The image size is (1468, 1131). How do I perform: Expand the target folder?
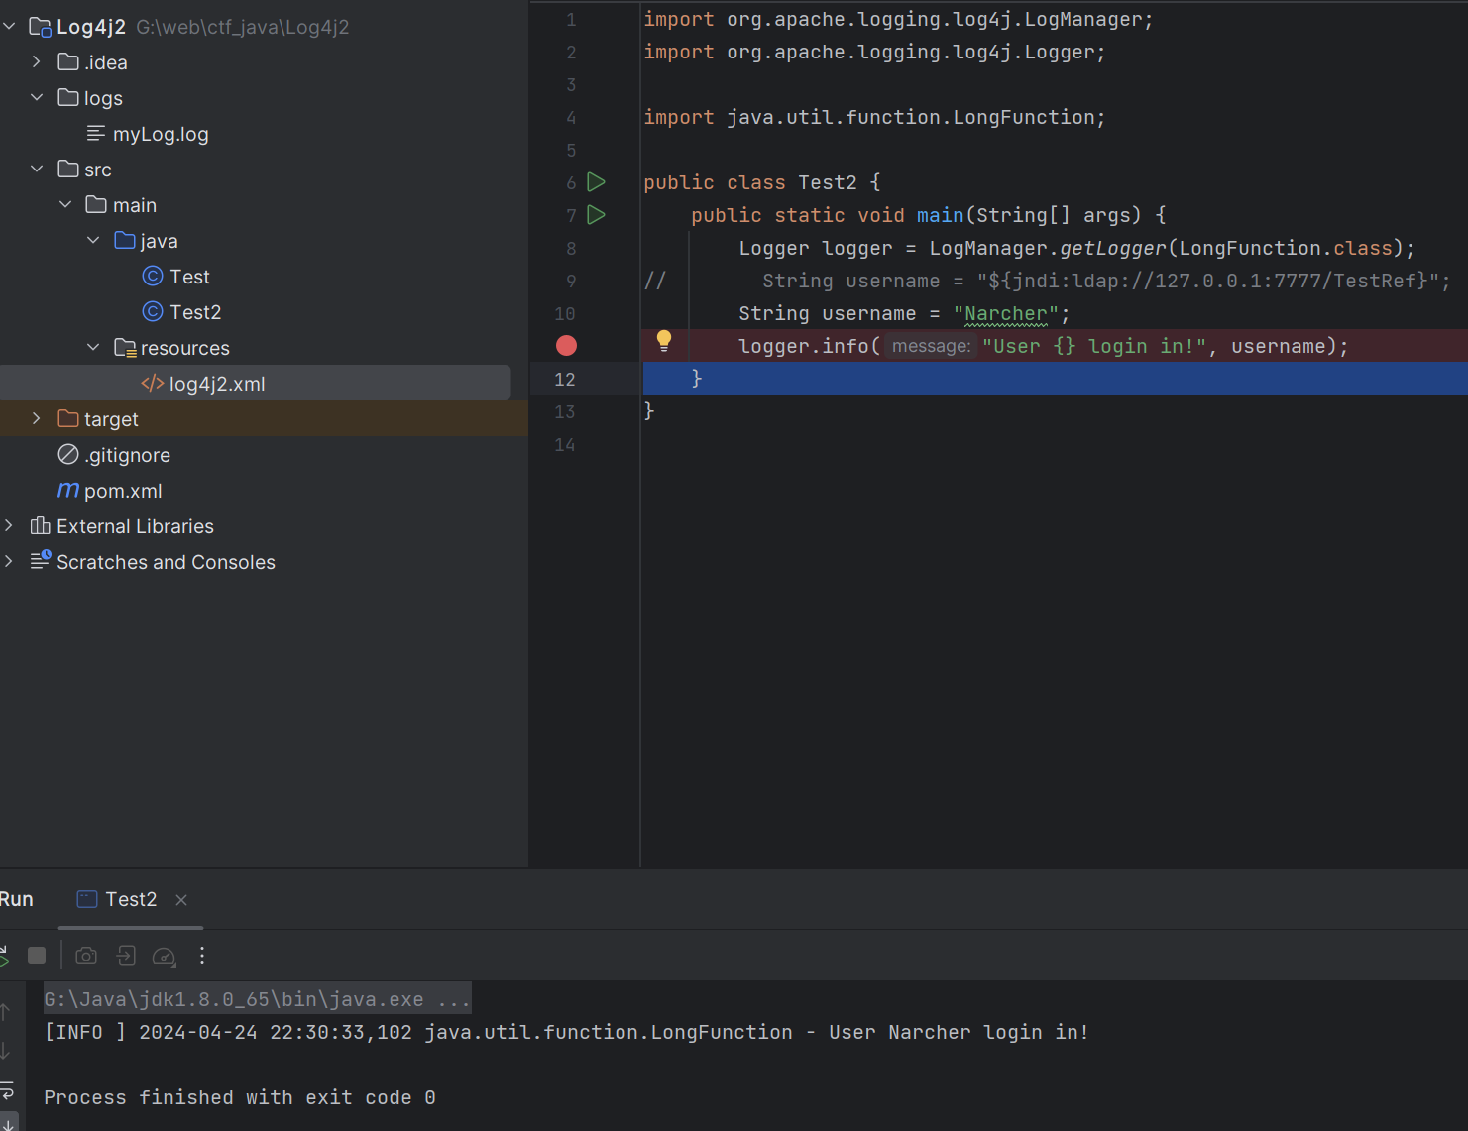click(x=37, y=418)
